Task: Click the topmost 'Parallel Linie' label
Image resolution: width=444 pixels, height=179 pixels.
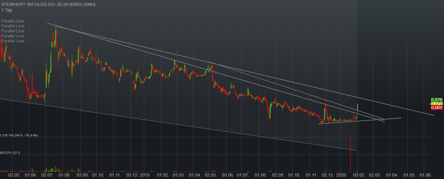Action: [x=13, y=21]
